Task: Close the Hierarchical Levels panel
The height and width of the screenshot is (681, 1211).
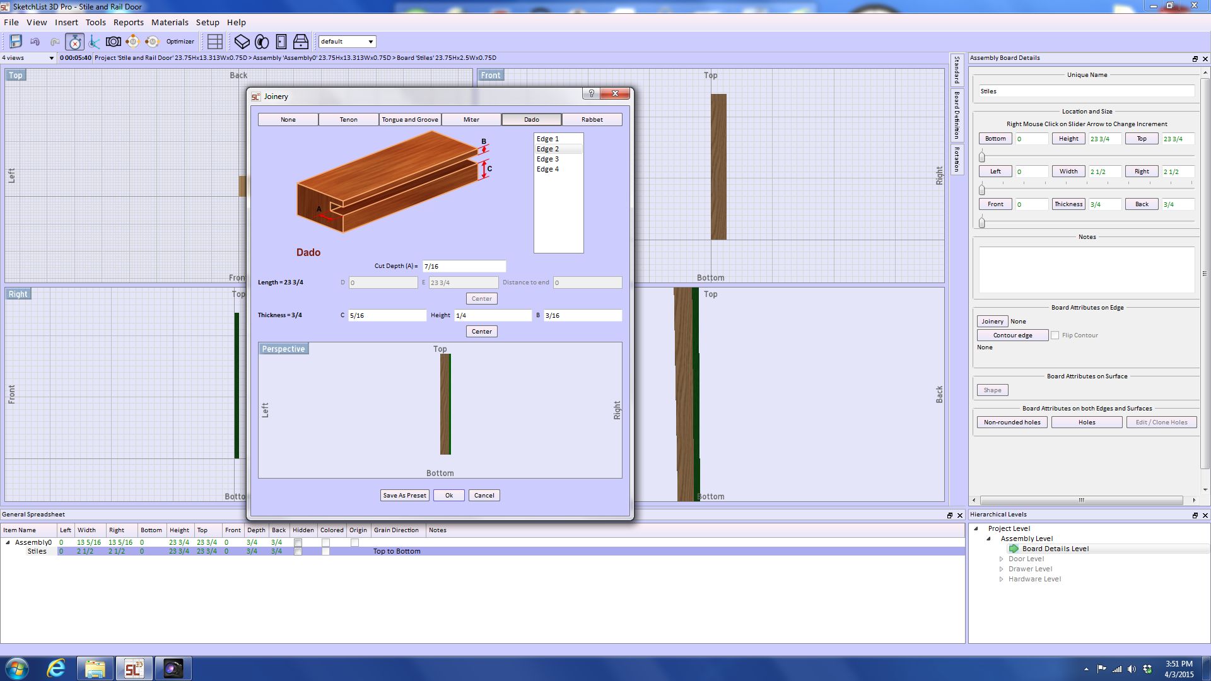Action: pyautogui.click(x=1205, y=515)
